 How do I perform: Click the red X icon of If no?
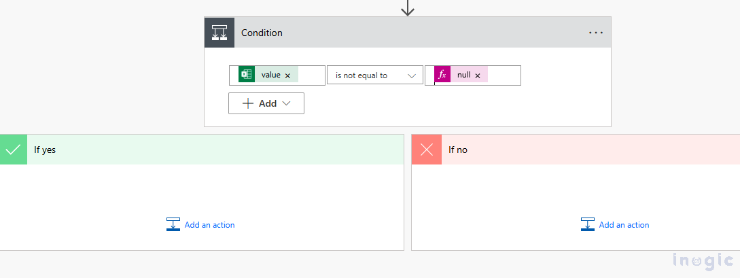[x=427, y=150]
